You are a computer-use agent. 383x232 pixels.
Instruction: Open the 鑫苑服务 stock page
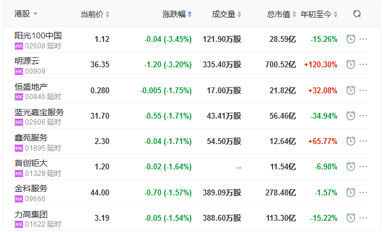pyautogui.click(x=31, y=138)
